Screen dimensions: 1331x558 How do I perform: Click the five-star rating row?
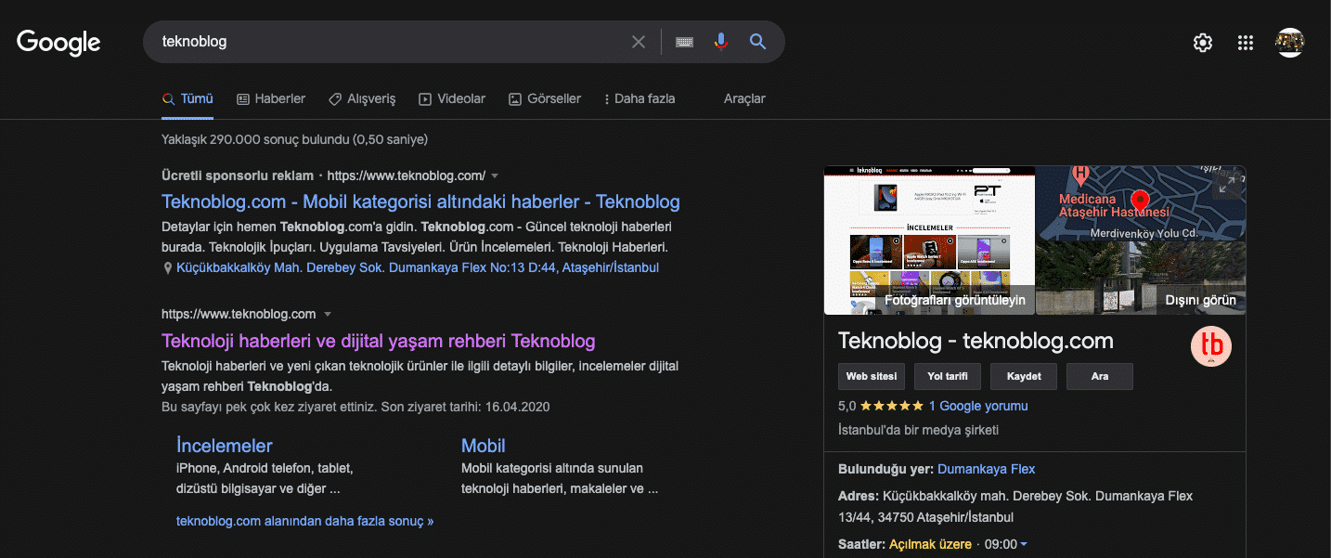891,406
